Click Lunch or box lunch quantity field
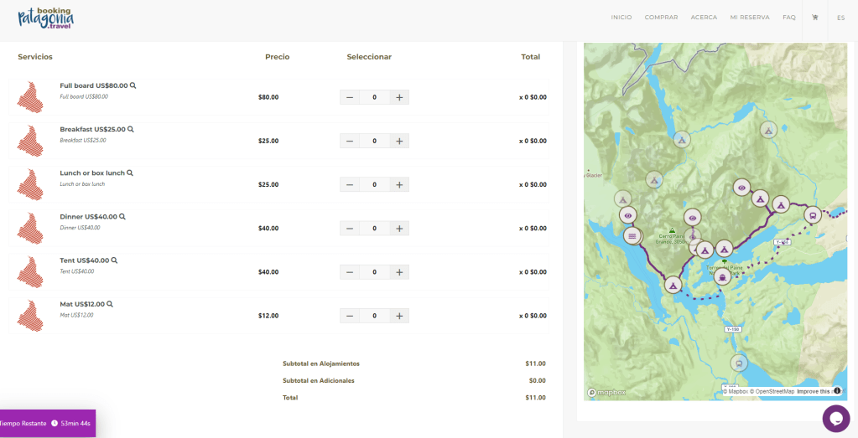Image resolution: width=858 pixels, height=438 pixels. click(x=374, y=185)
